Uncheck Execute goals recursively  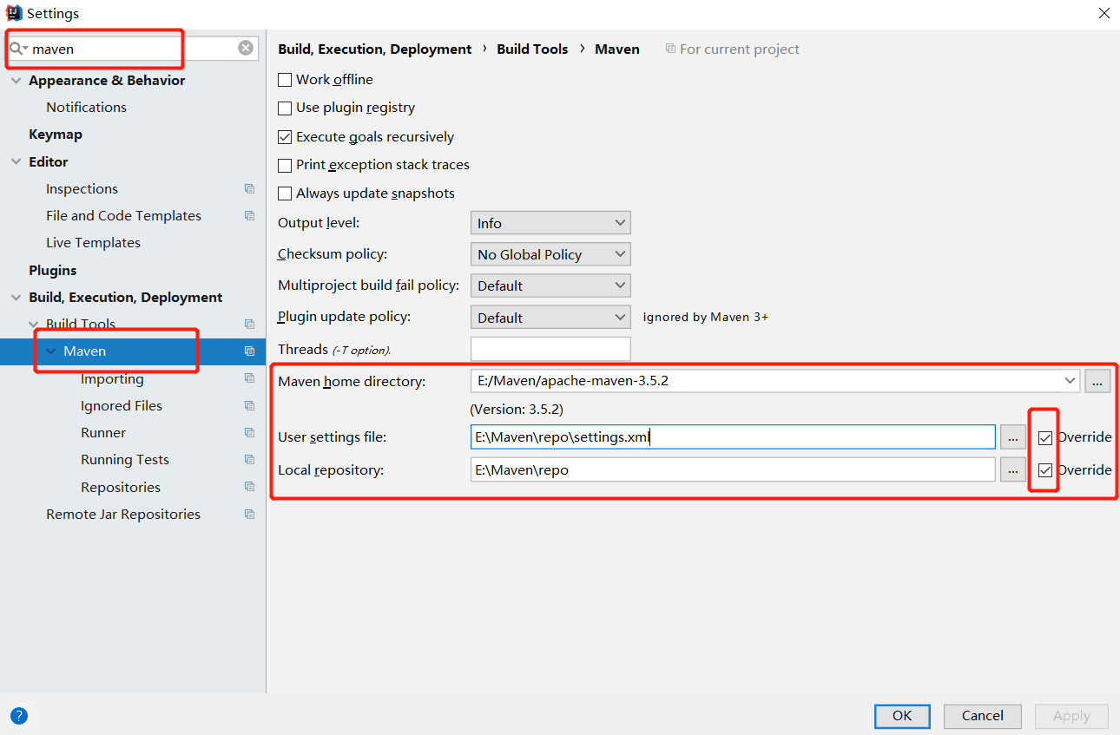click(x=285, y=137)
